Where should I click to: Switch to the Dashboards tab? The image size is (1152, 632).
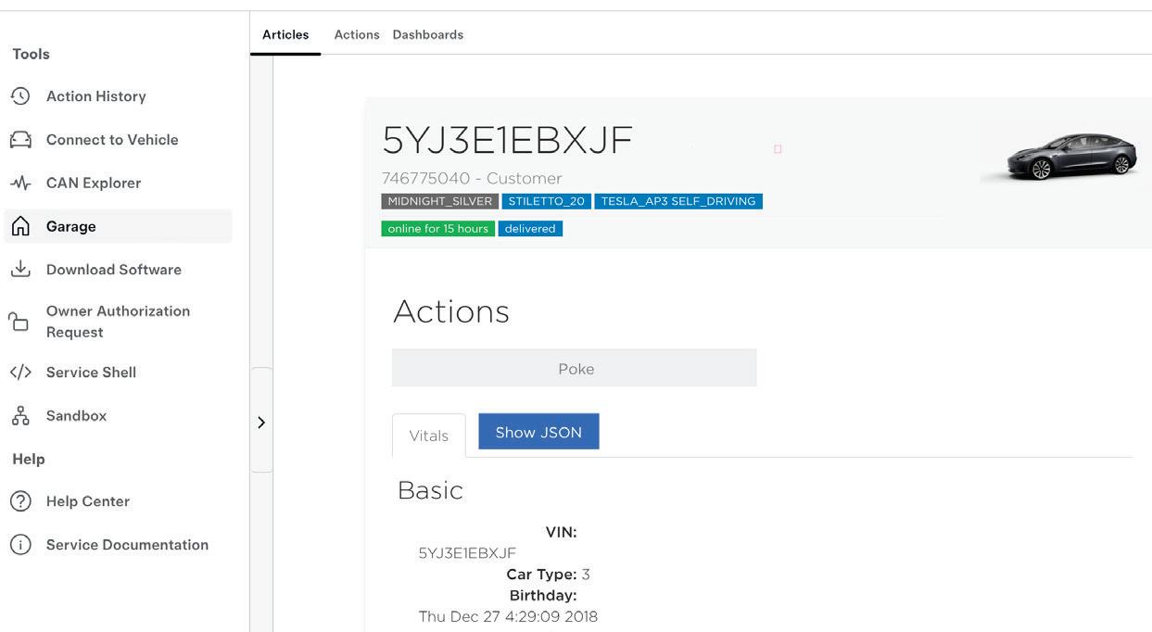[428, 34]
